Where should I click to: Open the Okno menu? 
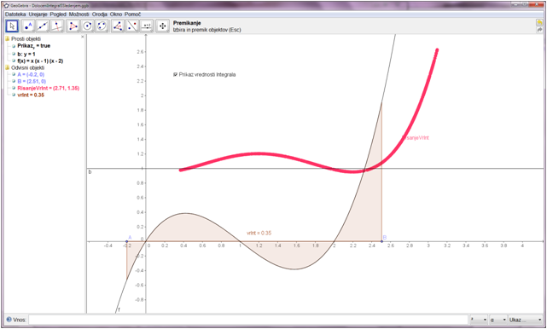116,14
